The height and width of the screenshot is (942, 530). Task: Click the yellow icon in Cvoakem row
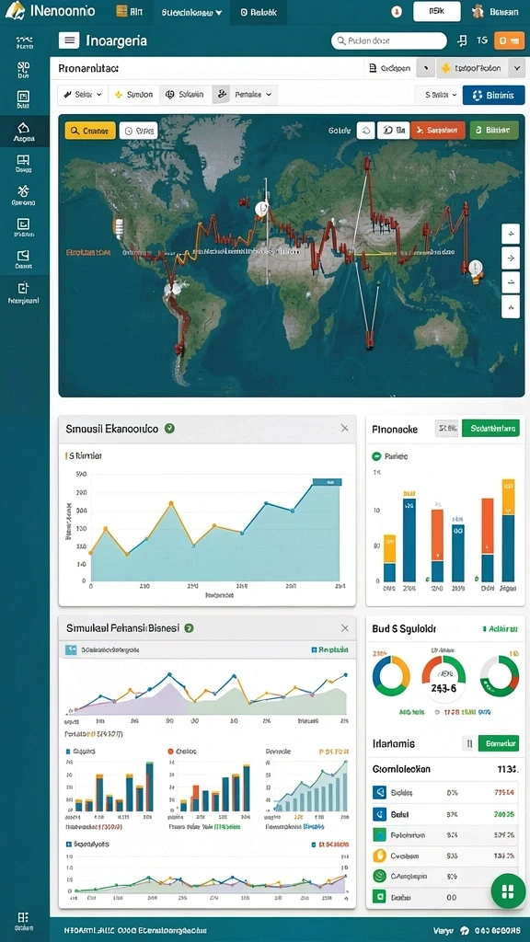(378, 856)
